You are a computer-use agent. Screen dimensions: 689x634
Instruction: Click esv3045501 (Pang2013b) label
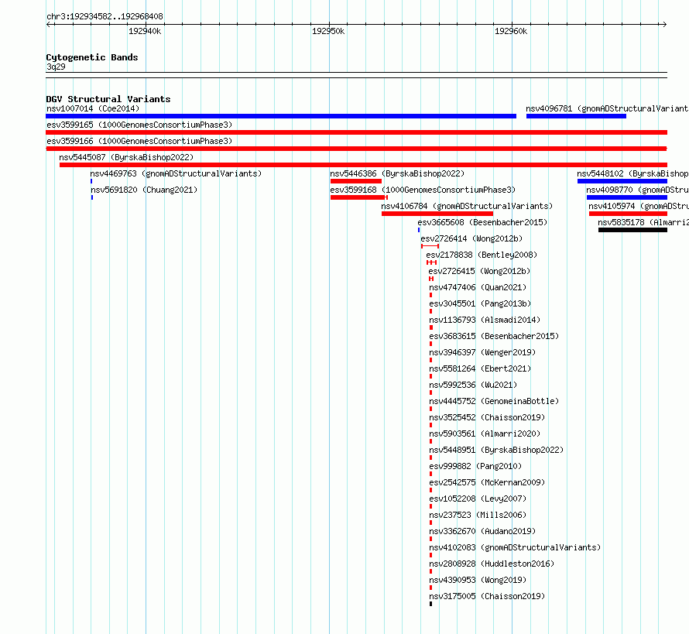480,303
